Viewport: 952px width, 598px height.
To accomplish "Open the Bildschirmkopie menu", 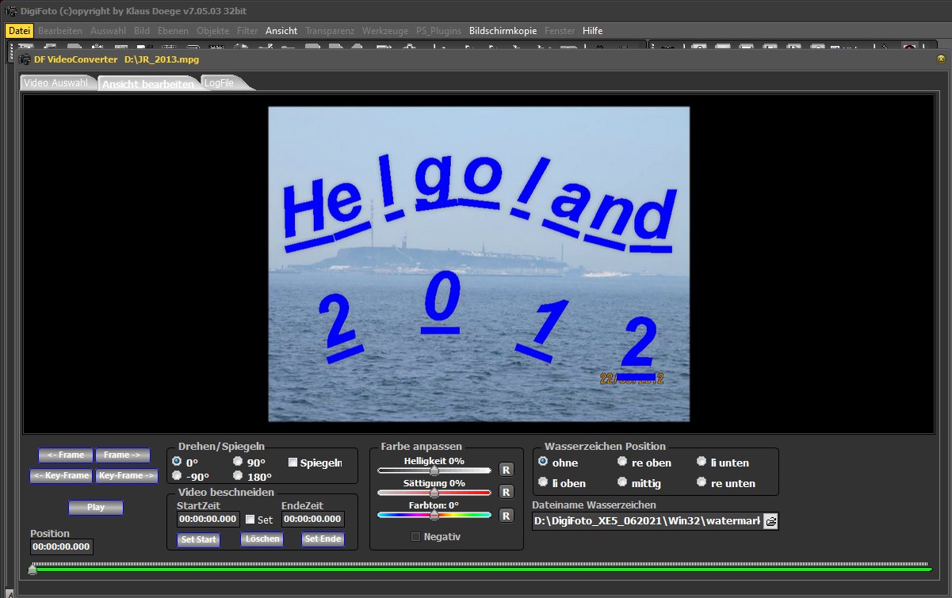I will (x=503, y=31).
